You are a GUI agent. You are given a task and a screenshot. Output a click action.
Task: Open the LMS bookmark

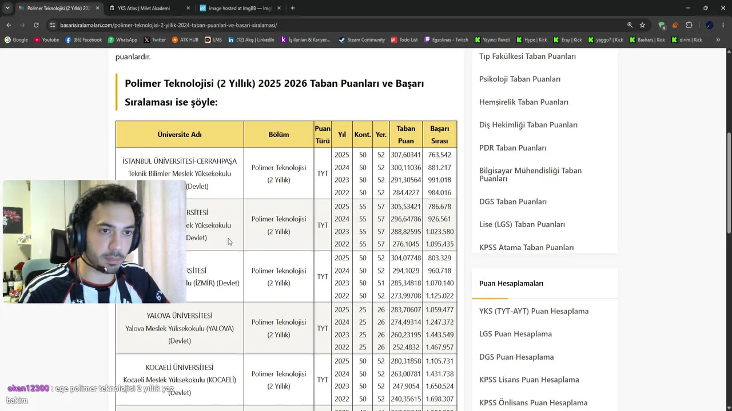click(x=213, y=40)
